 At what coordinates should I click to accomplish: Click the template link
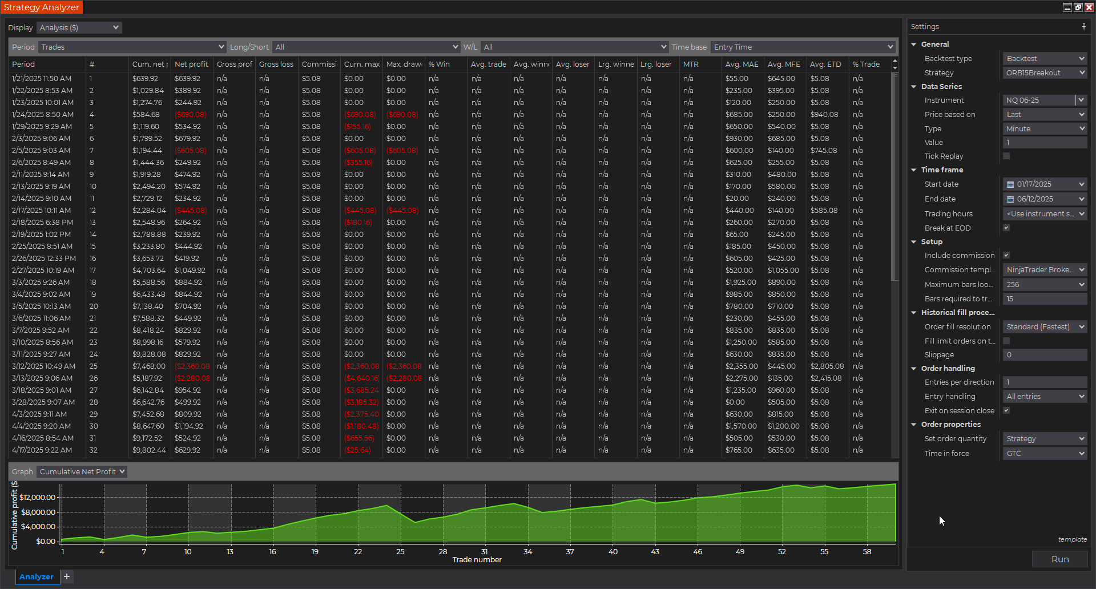point(1072,539)
